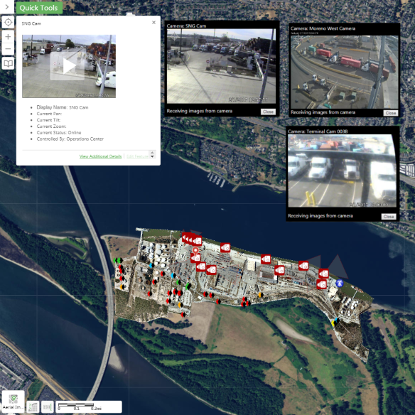Image resolution: width=415 pixels, height=415 pixels.
Task: Dismiss the SNG Cam info popup
Action: pyautogui.click(x=153, y=23)
